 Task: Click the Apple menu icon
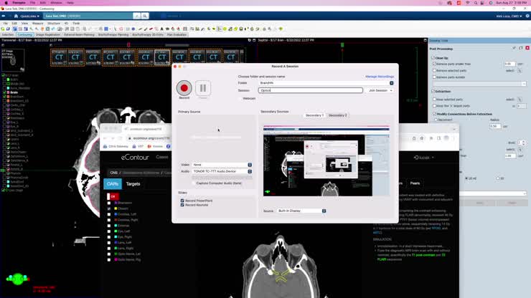pos(6,3)
